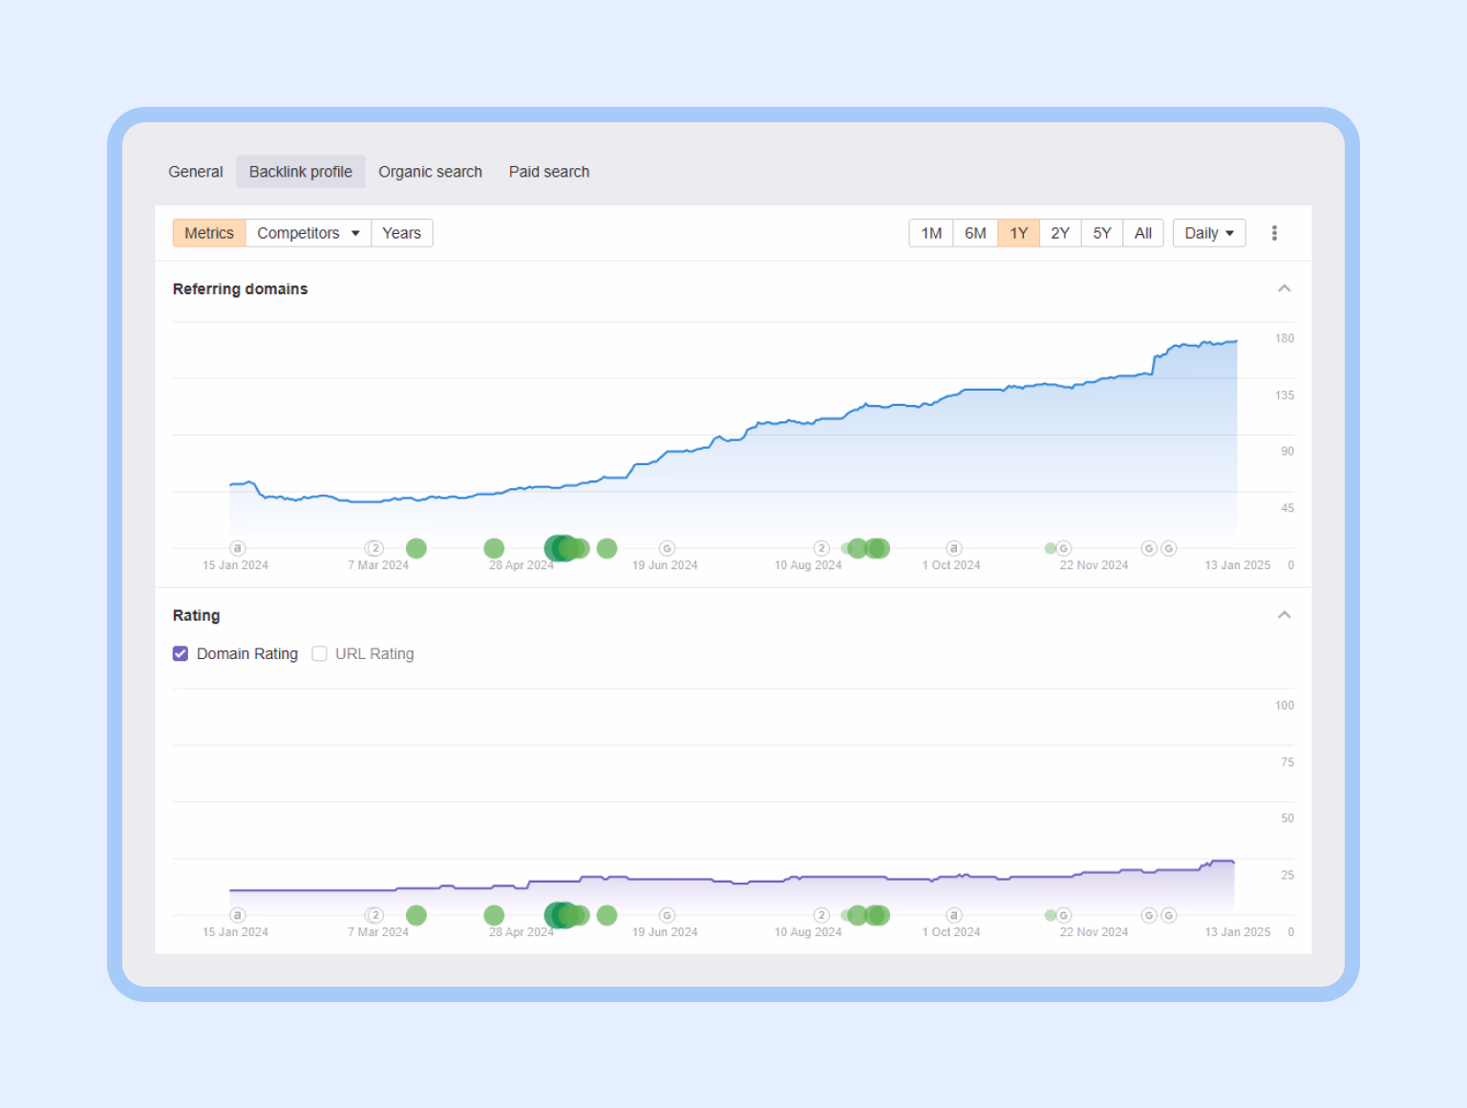Click the '2' marker above 7 Mar 2024 in Rating chart
Screen dimensions: 1467x1108
click(375, 915)
